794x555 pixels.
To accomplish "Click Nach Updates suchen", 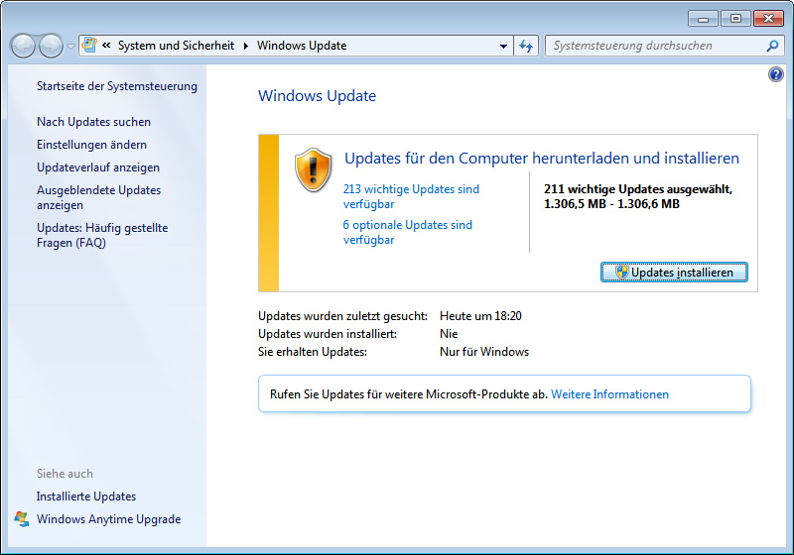I will click(93, 122).
